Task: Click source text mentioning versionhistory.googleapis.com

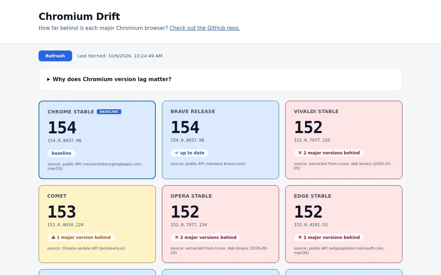Action: click(x=95, y=166)
